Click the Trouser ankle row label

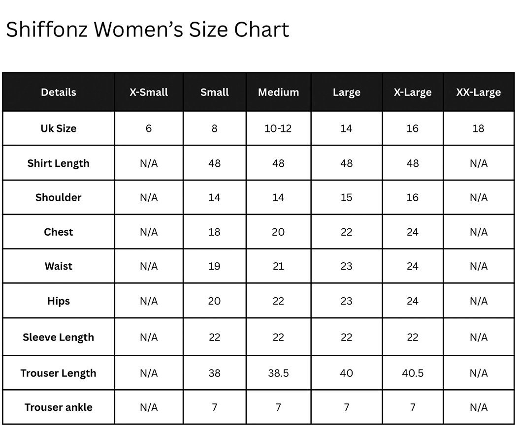coord(59,407)
